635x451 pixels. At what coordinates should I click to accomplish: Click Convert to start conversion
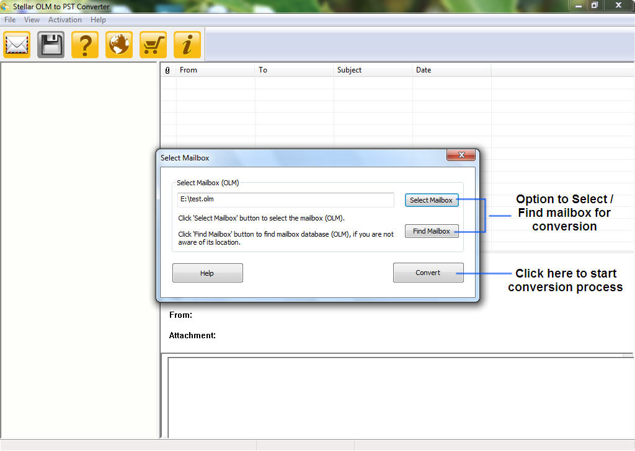point(428,273)
